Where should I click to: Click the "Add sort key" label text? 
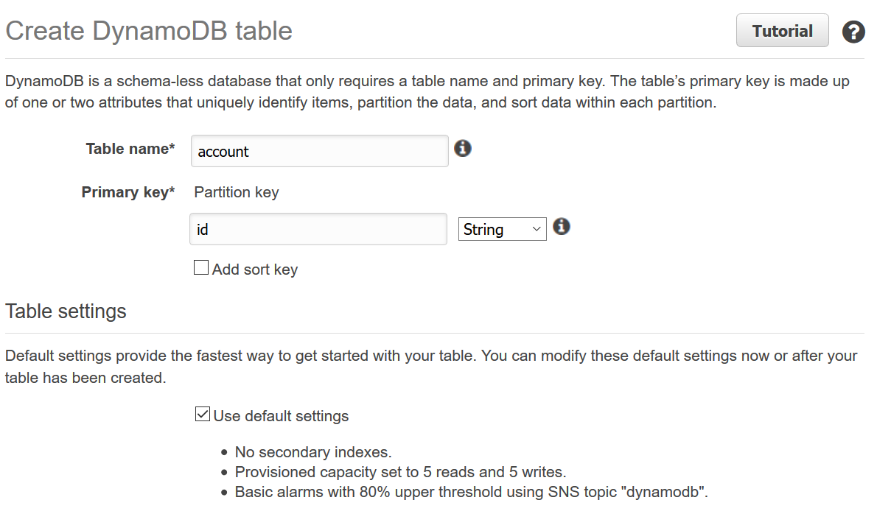pyautogui.click(x=255, y=270)
